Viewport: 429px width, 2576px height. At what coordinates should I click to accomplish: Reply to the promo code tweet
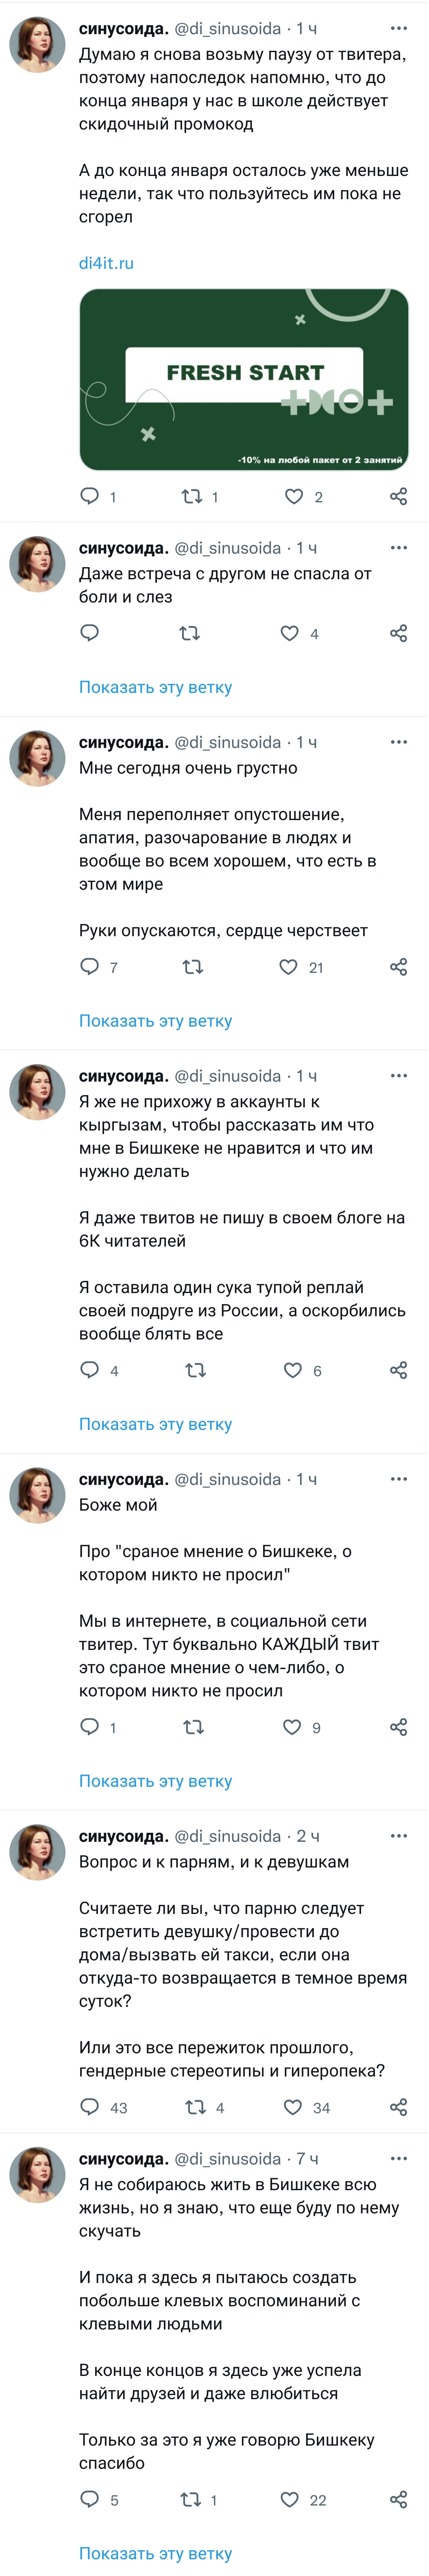(90, 496)
